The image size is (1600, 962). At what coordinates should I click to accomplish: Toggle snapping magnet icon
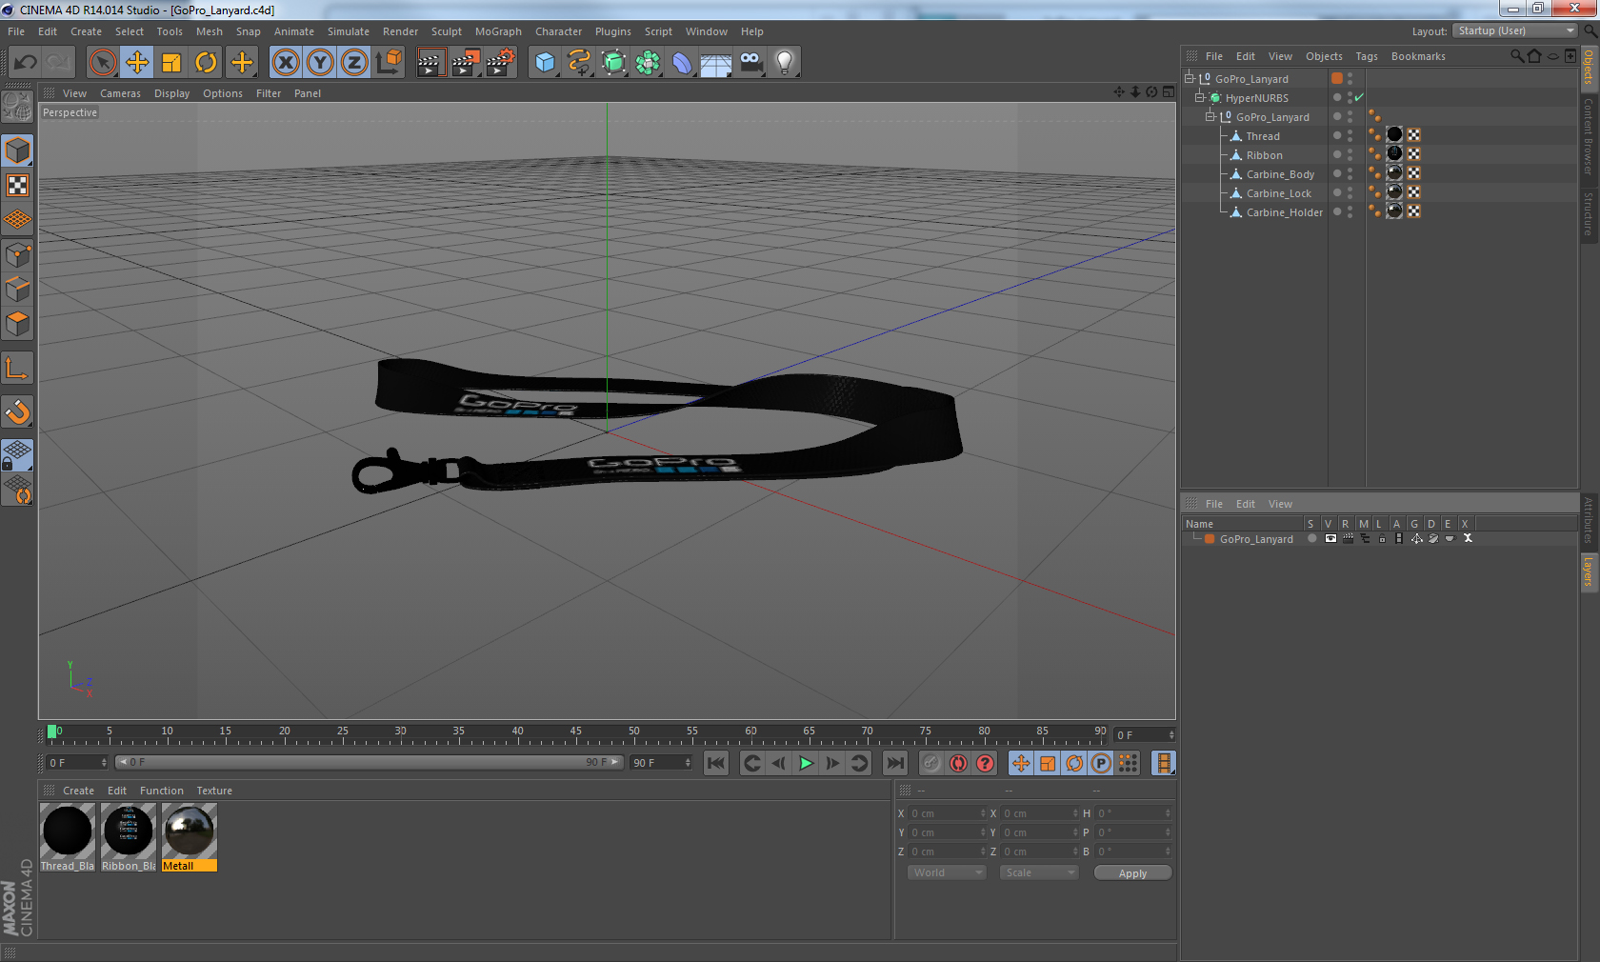(x=18, y=411)
